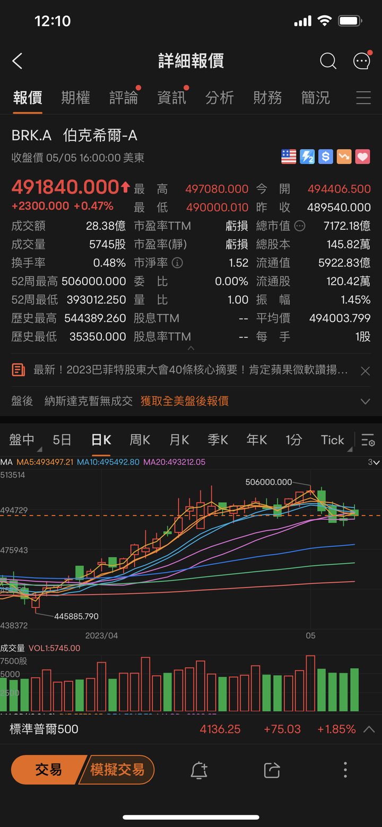
Task: Open 獲取全美盤後報價 link
Action: (185, 401)
